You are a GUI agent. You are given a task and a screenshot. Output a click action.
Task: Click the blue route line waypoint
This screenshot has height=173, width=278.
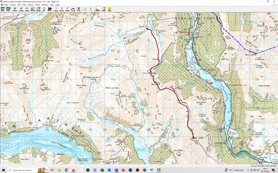255,53
